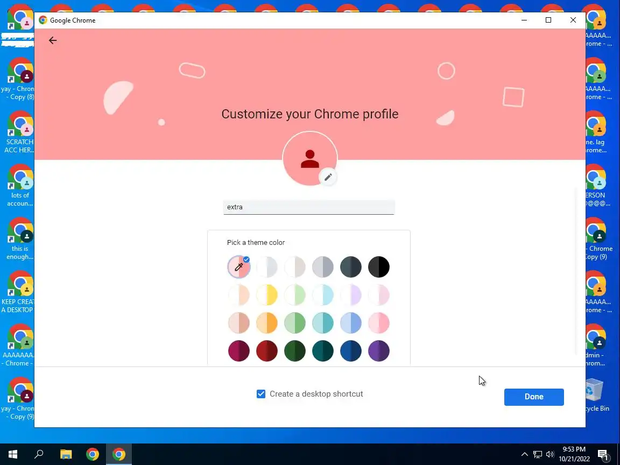The height and width of the screenshot is (465, 620).
Task: Pick the rose pink theme color
Action: 379,323
